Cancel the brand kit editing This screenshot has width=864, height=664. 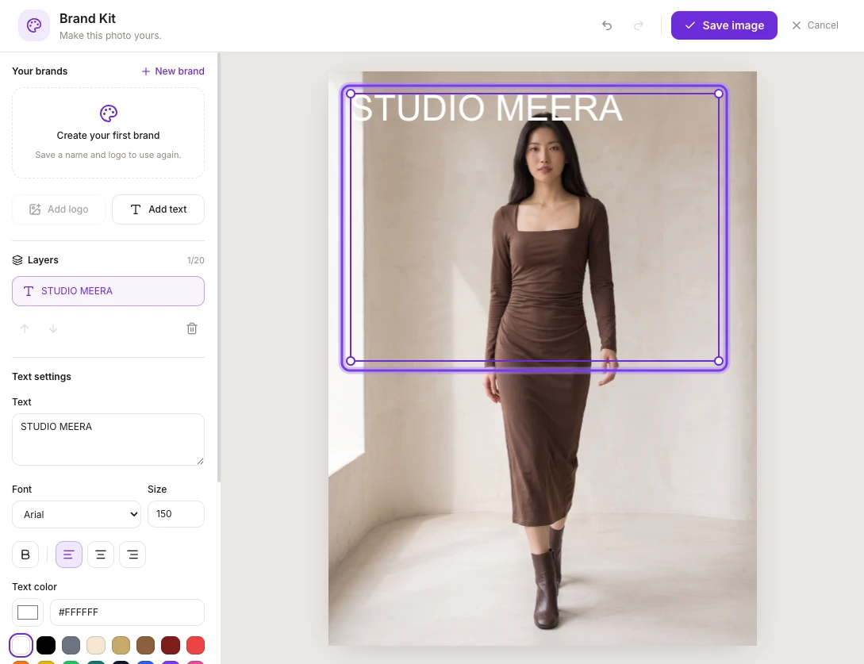pyautogui.click(x=815, y=25)
